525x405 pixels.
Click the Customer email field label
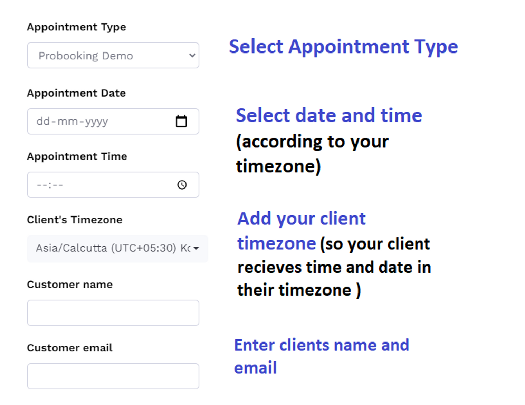[x=70, y=348]
